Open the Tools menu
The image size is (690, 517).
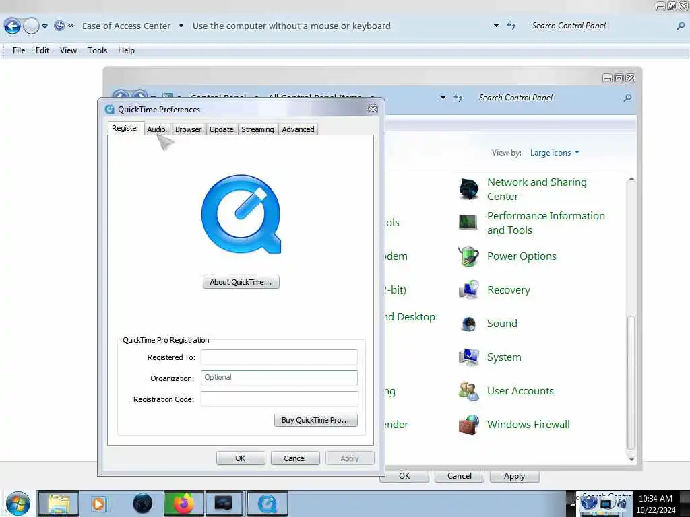point(97,50)
